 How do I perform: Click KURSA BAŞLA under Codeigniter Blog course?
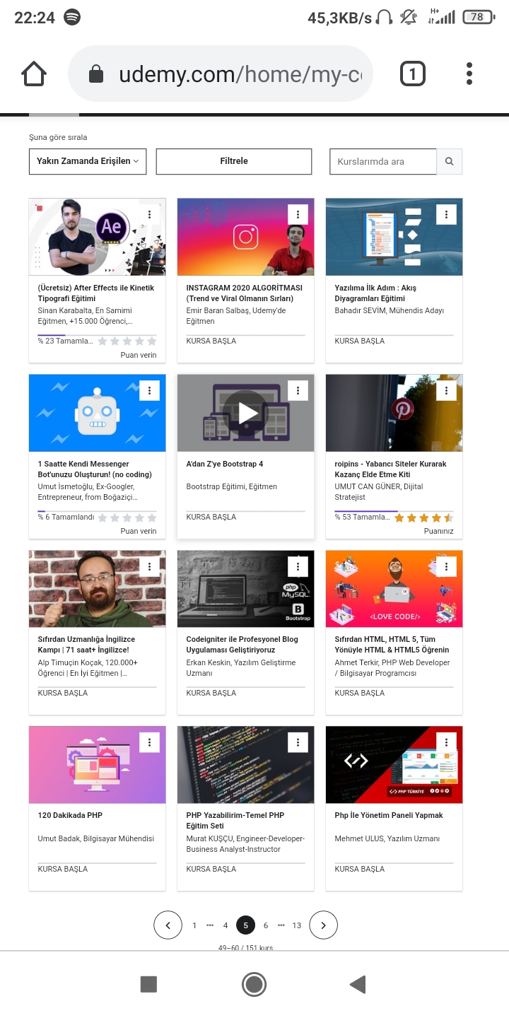[x=211, y=693]
